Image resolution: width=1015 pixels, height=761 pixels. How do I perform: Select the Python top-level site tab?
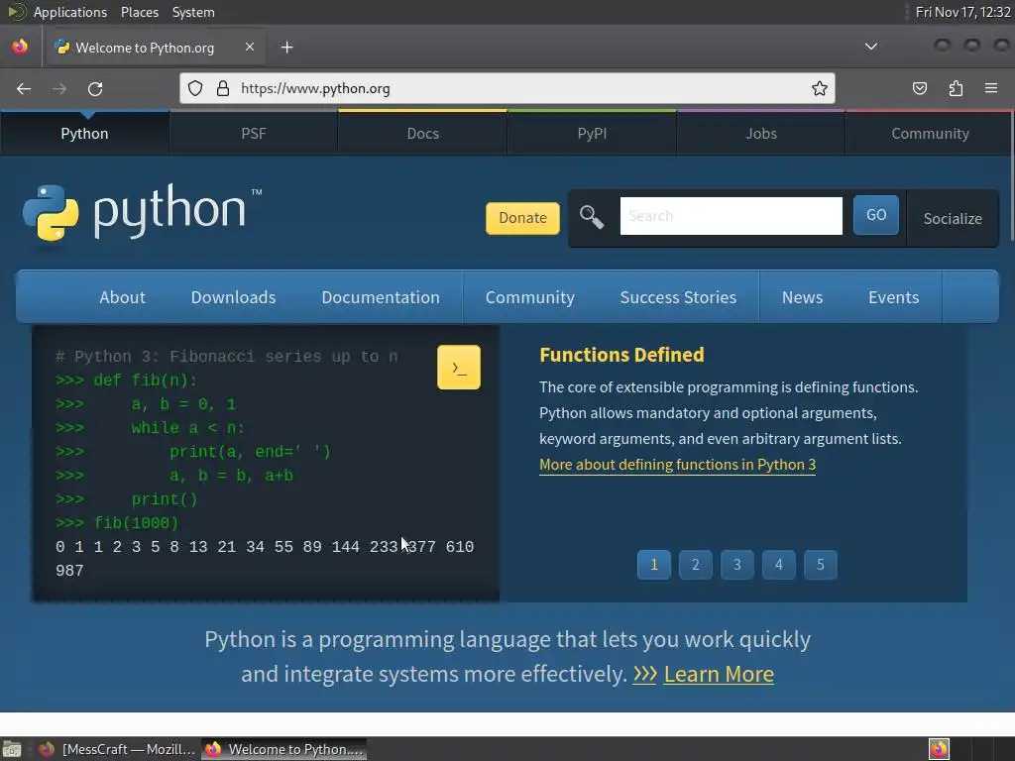tap(85, 134)
